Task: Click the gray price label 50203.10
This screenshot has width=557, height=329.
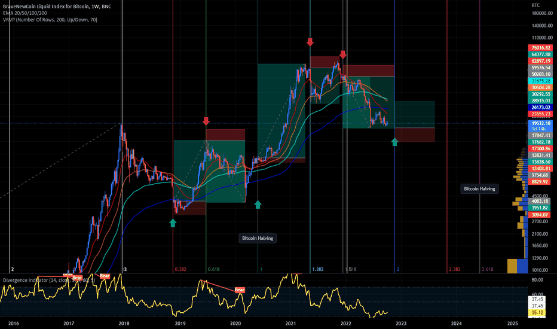Action: (541, 74)
